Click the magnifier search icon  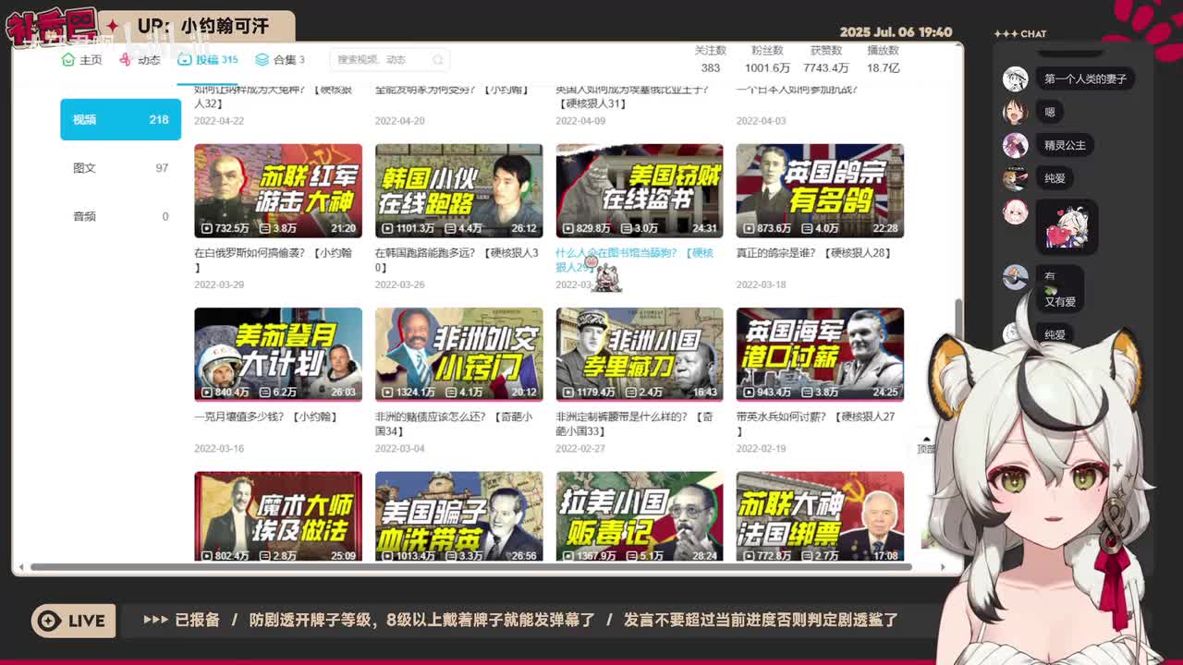point(438,59)
